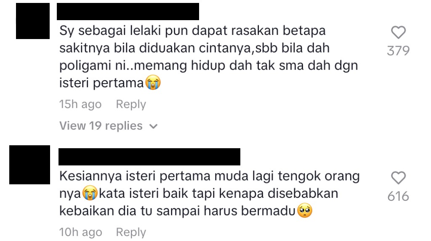This screenshot has height=241, width=431.
Task: Click the 379 like count
Action: point(398,51)
